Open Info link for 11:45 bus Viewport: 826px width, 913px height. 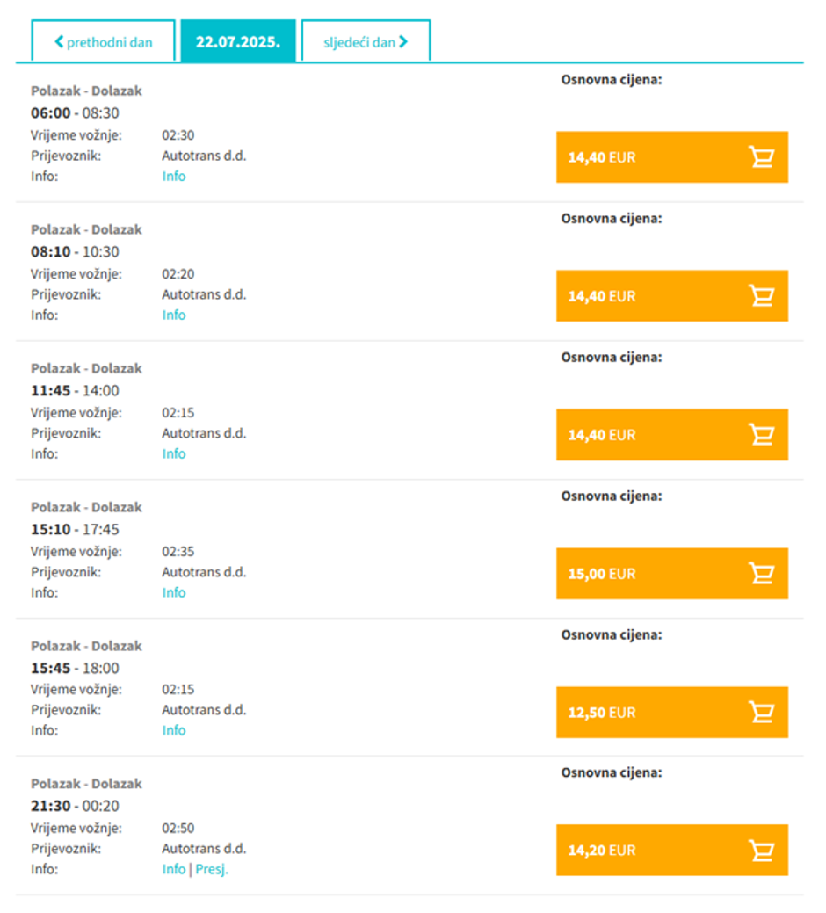[x=173, y=453]
